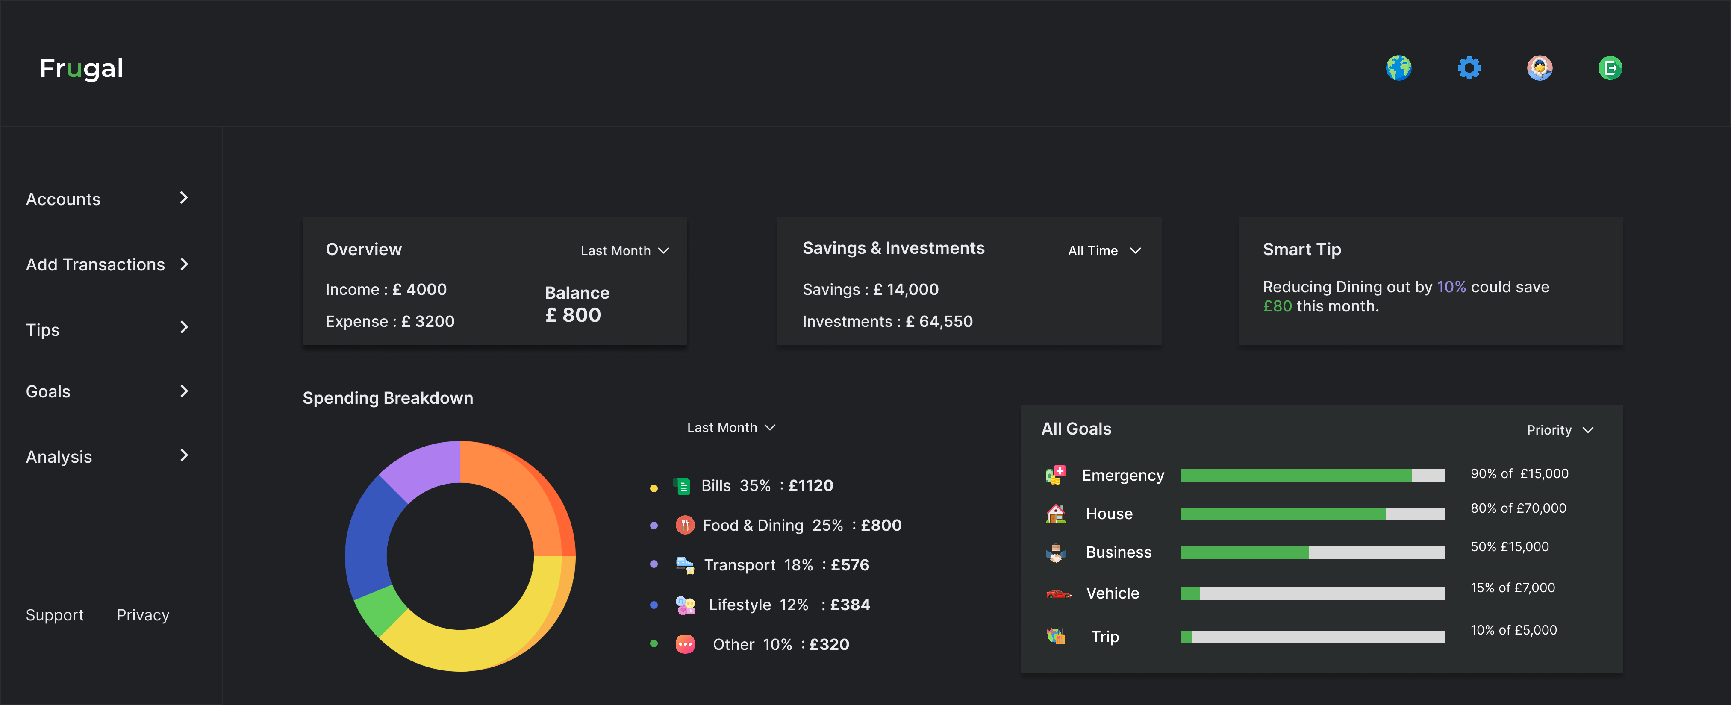Open the Tips menu item
The image size is (1731, 705).
pos(42,330)
